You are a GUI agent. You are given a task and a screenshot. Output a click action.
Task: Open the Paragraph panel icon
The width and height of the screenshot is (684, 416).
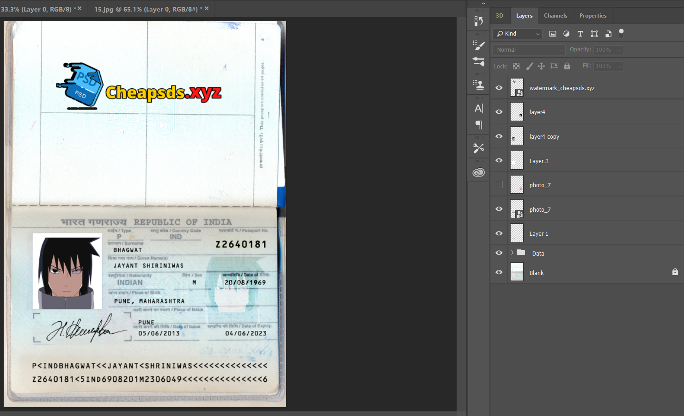click(x=478, y=125)
